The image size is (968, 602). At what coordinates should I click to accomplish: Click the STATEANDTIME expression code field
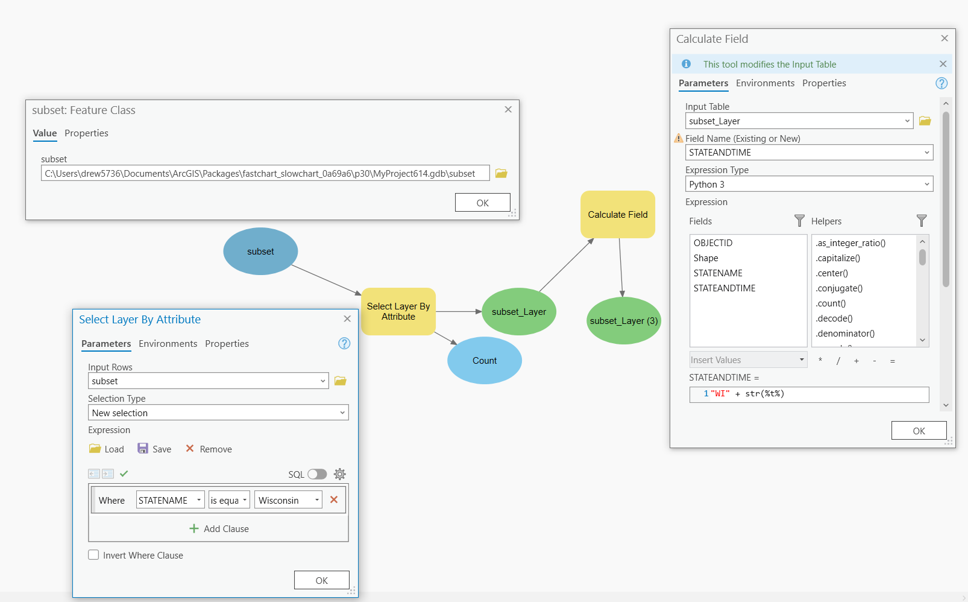click(x=809, y=394)
